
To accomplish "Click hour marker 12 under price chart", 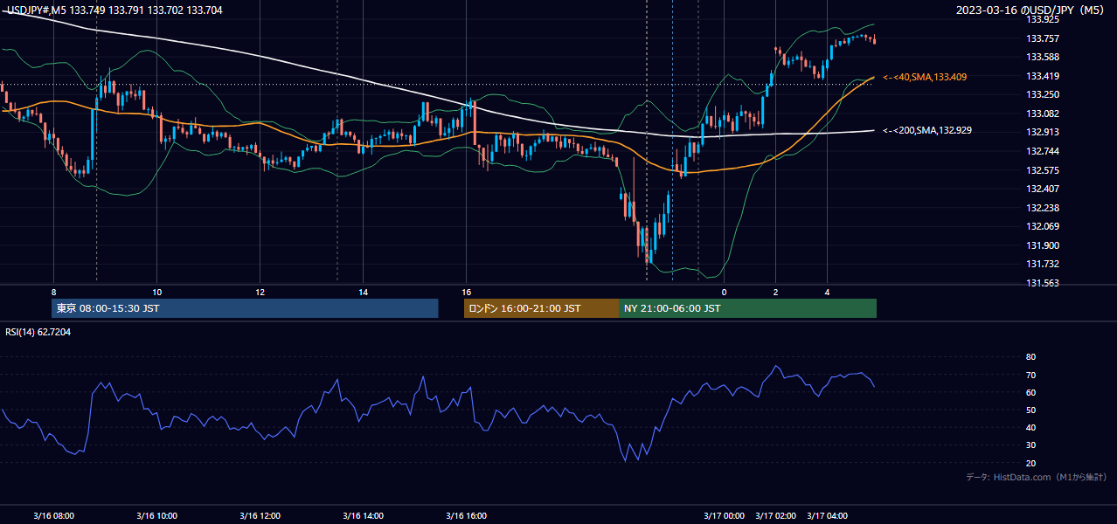I will [260, 292].
